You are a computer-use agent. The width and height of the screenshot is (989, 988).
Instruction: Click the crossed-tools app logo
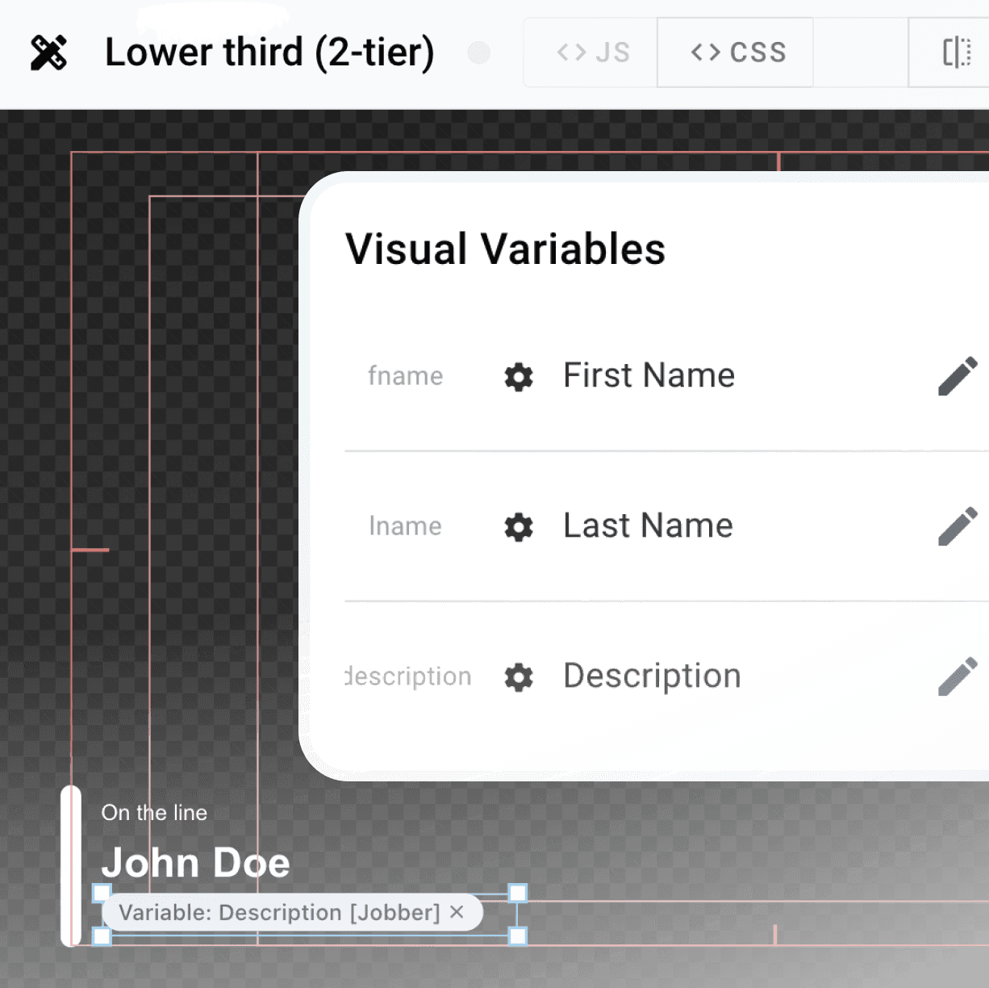click(50, 52)
